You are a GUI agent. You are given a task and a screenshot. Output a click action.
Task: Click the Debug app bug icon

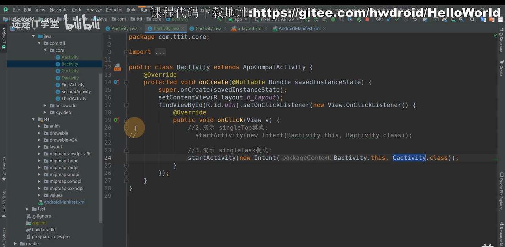[333, 19]
